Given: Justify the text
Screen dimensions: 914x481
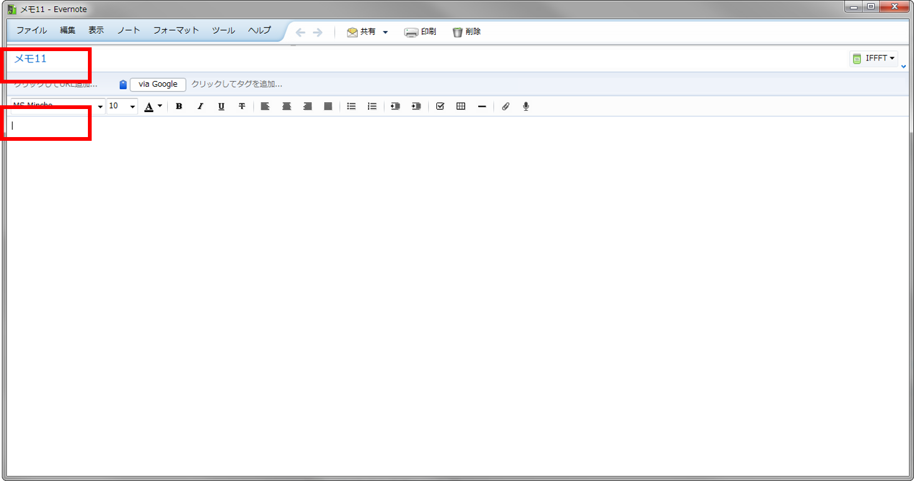Looking at the screenshot, I should 328,107.
